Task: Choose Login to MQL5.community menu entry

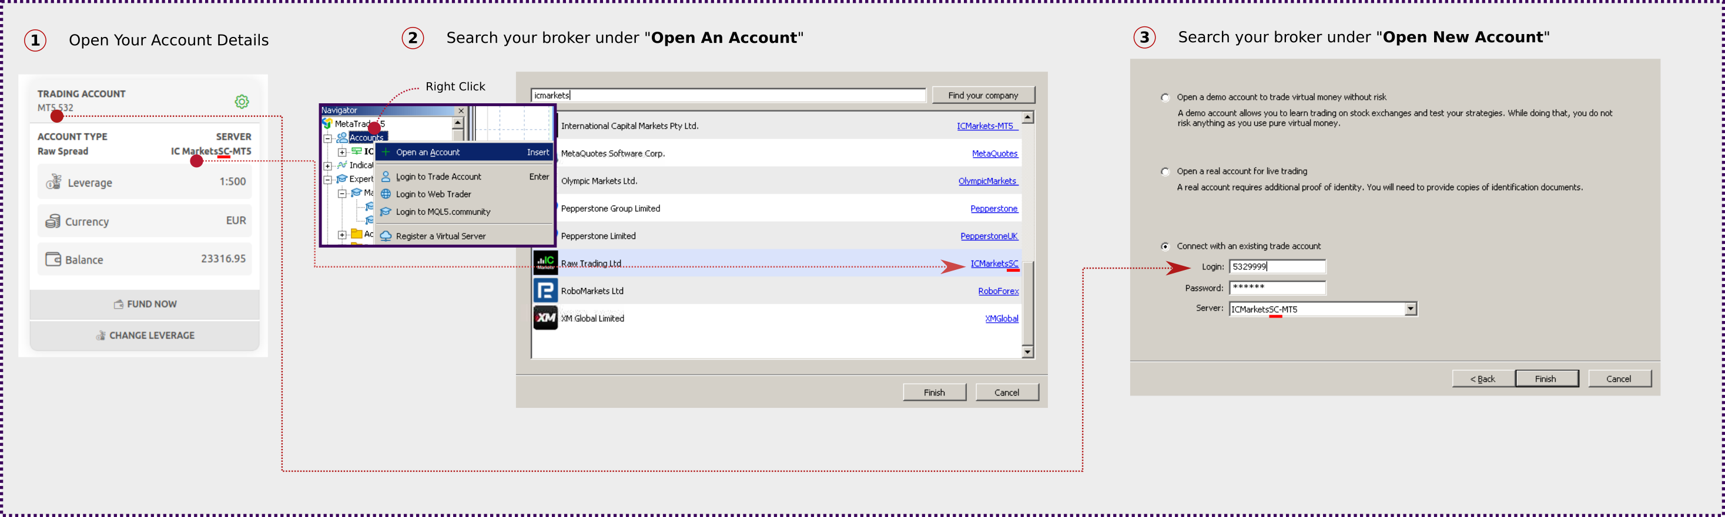Action: click(x=465, y=211)
